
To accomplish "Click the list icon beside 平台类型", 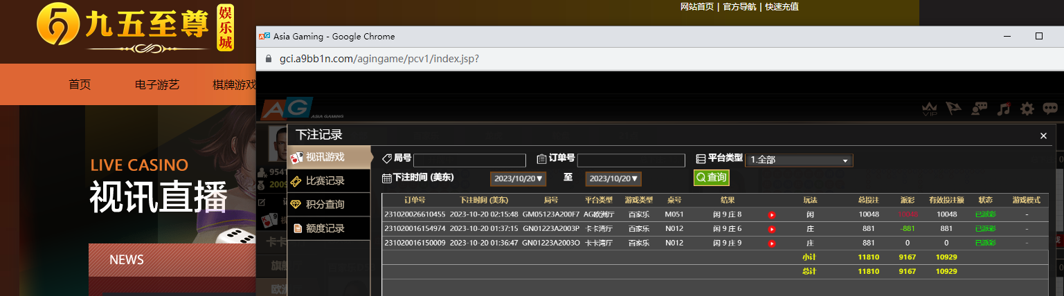I will pos(701,158).
